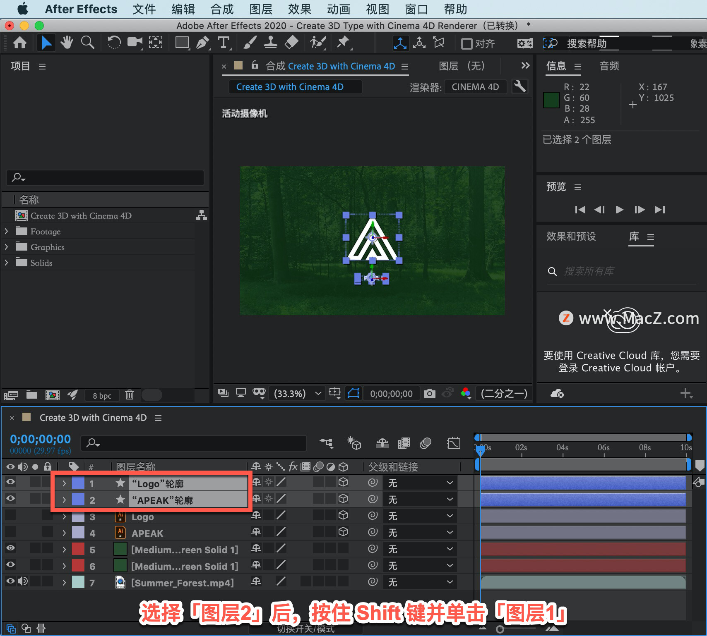This screenshot has width=707, height=636.
Task: Click the project panel search field
Action: point(105,177)
